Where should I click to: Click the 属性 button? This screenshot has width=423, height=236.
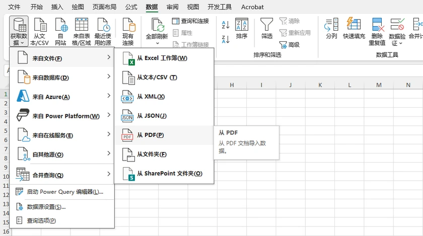tap(183, 33)
